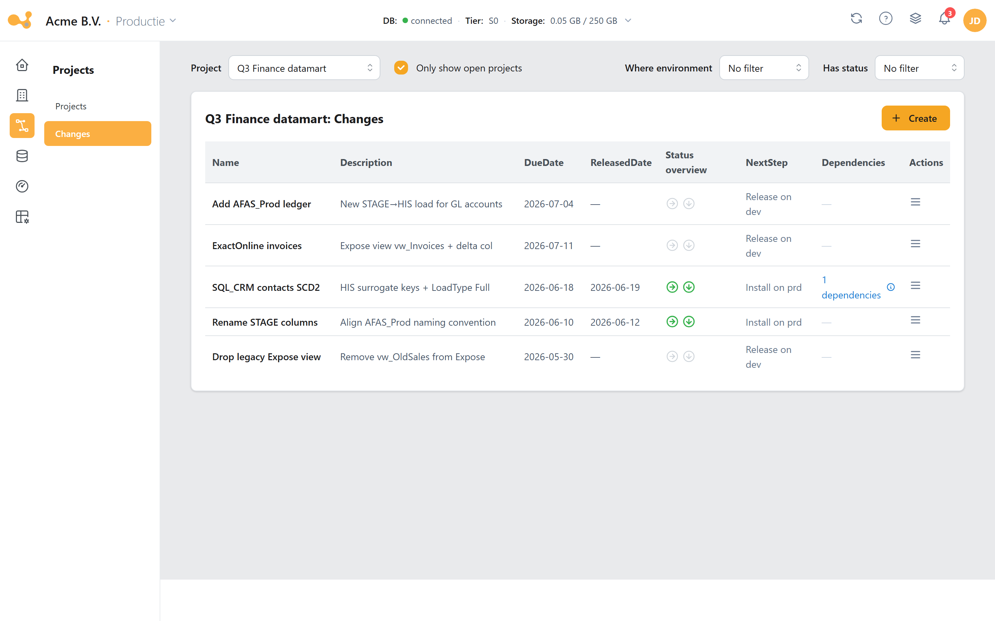
Task: Click the Status overview column header
Action: click(x=685, y=162)
